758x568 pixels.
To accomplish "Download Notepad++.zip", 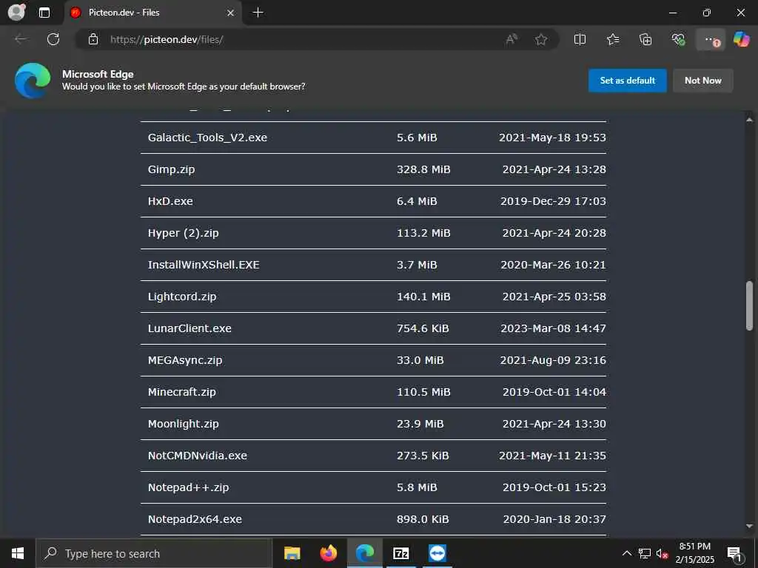I will tap(188, 487).
